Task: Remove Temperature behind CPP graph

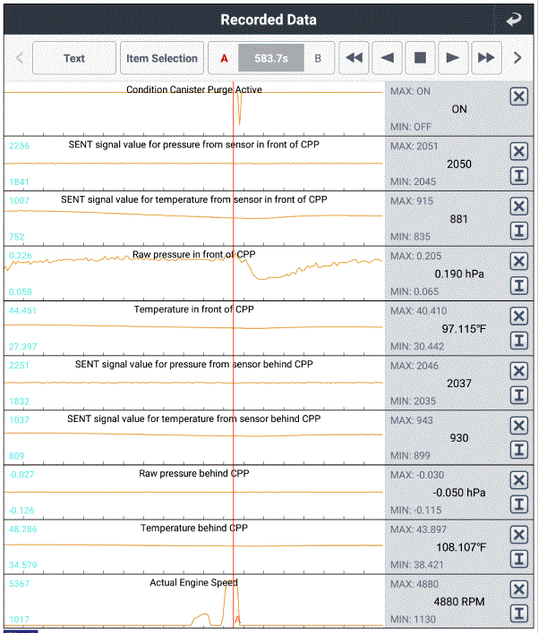Action: [519, 535]
